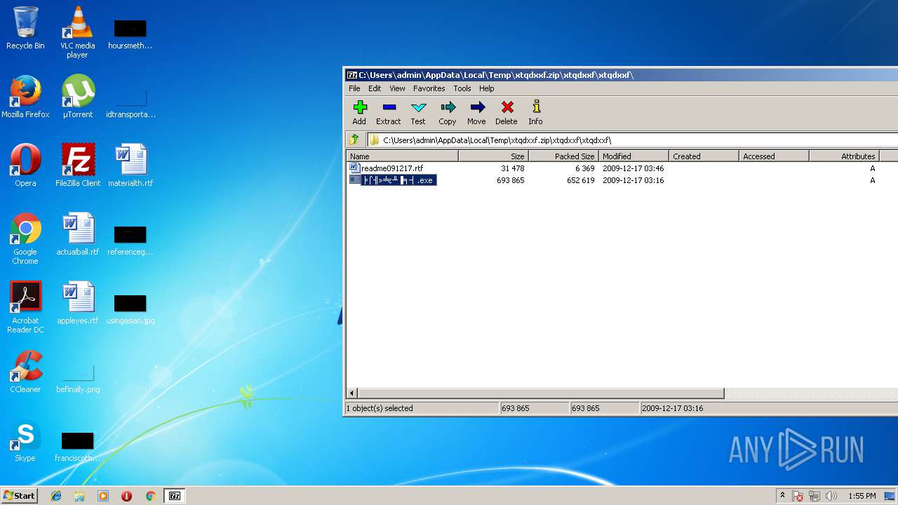Click the volume speaker tray icon

coord(831,496)
